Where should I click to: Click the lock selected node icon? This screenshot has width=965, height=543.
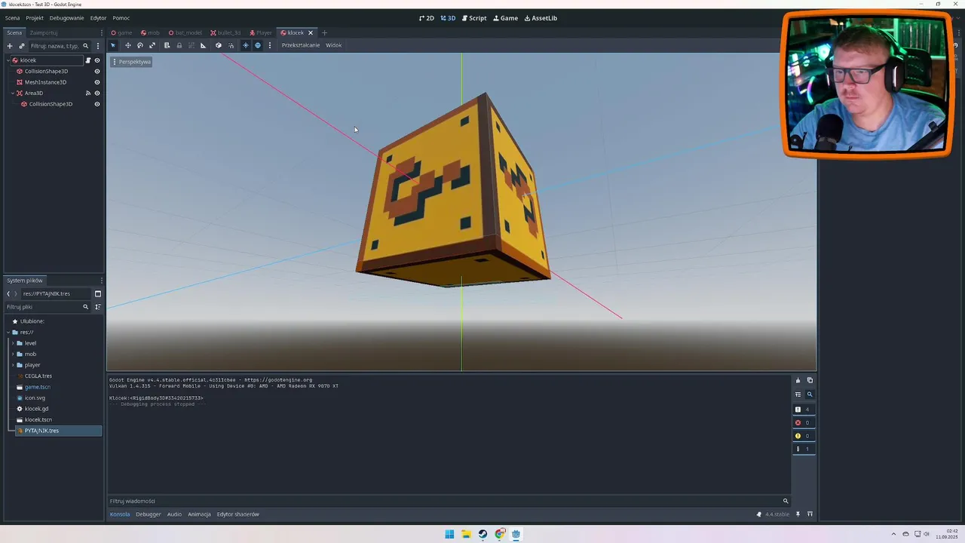[179, 45]
